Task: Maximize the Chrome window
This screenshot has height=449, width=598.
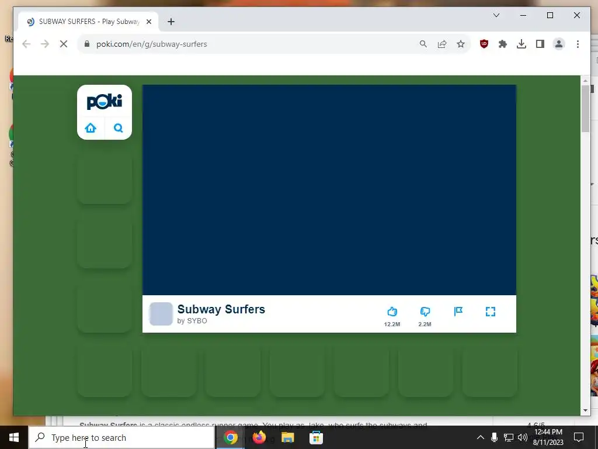Action: [x=550, y=15]
